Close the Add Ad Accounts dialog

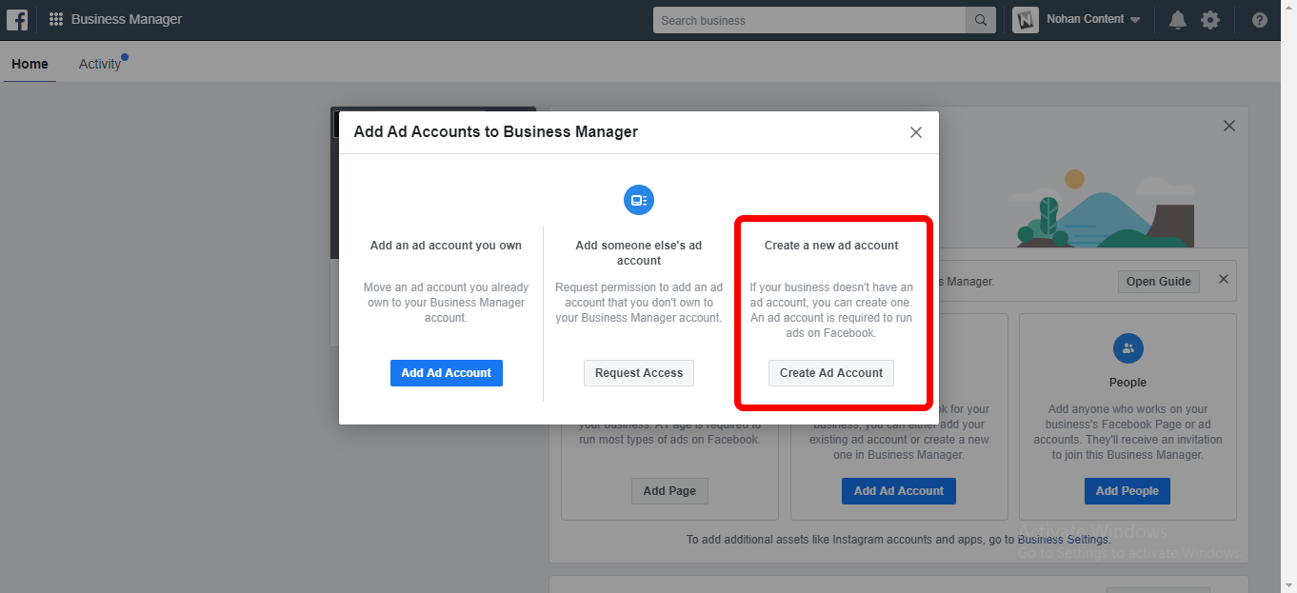(x=916, y=132)
